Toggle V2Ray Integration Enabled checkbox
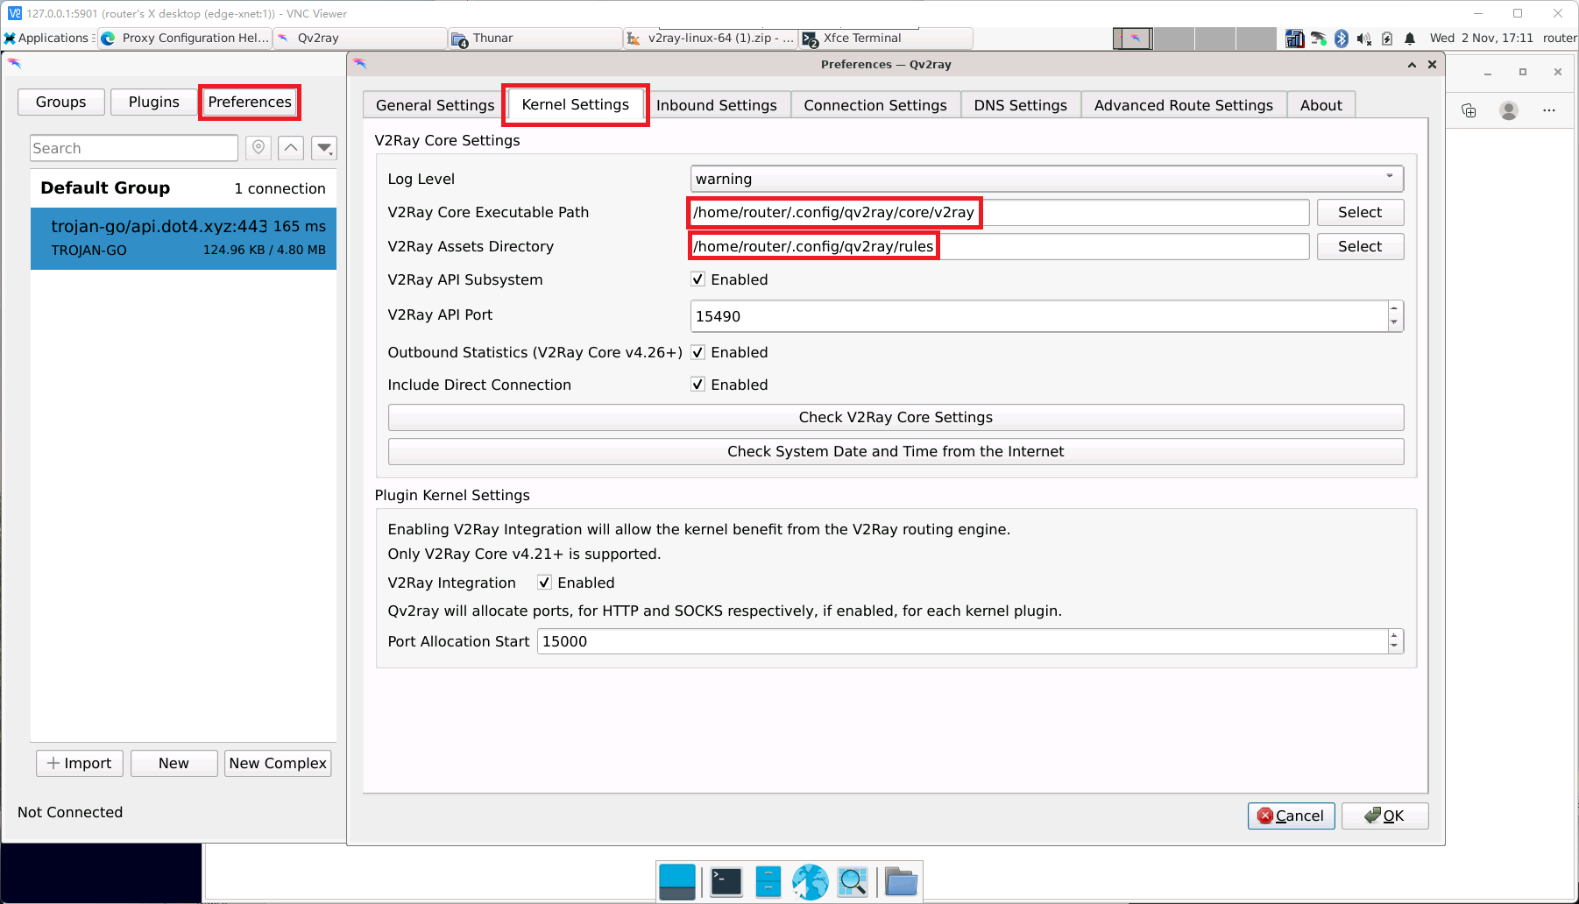 tap(545, 583)
